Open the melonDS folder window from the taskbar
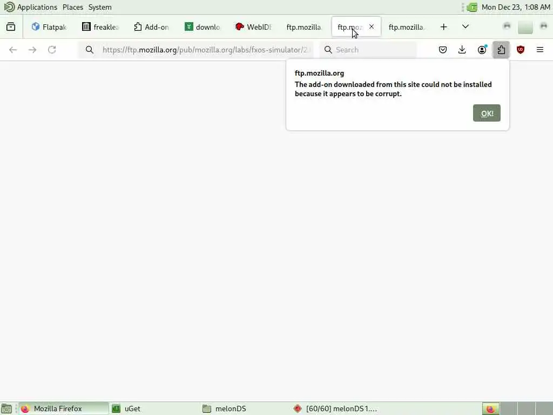 point(245,409)
